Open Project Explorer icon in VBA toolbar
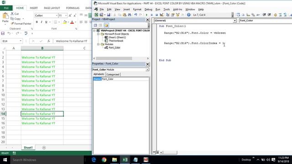 (167, 15)
